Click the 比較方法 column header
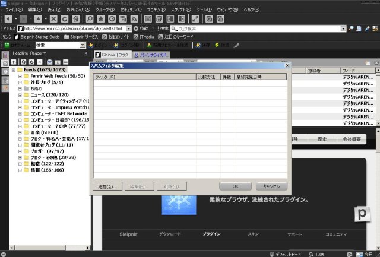This screenshot has width=380, height=257. 208,77
